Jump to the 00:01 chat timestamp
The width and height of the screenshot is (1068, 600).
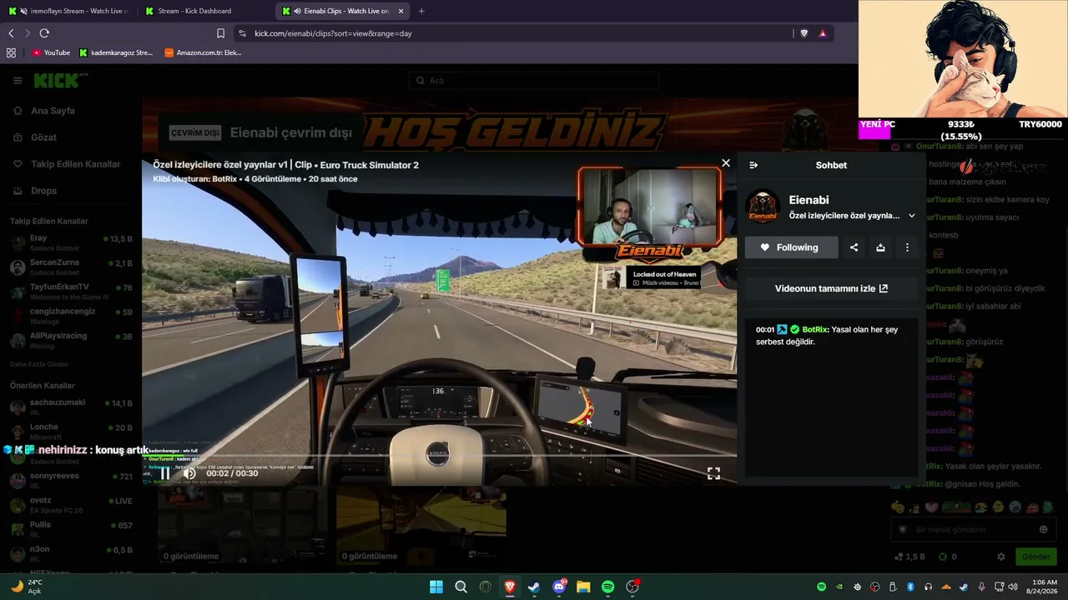pos(765,330)
